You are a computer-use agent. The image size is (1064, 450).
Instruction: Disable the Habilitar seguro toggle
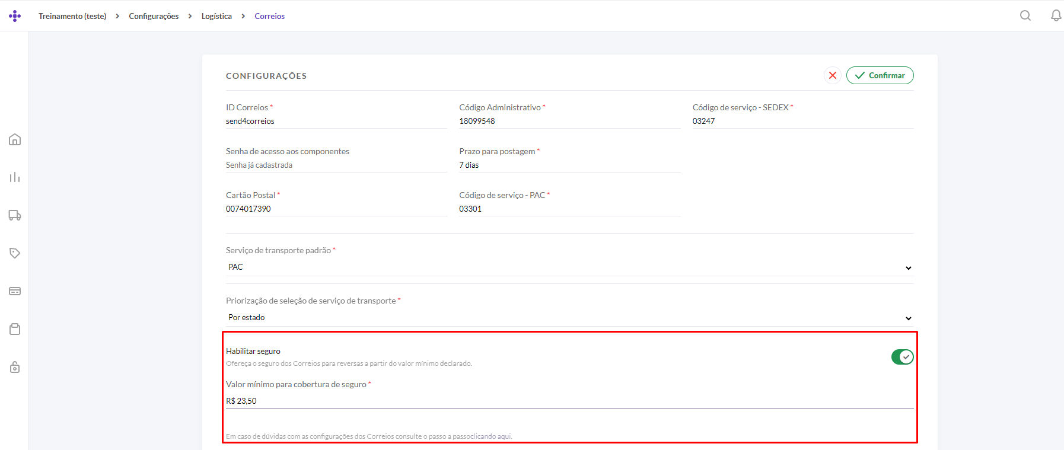[902, 357]
